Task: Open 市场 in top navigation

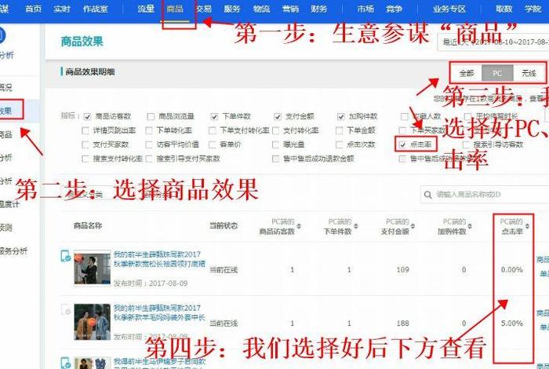Action: coord(365,9)
